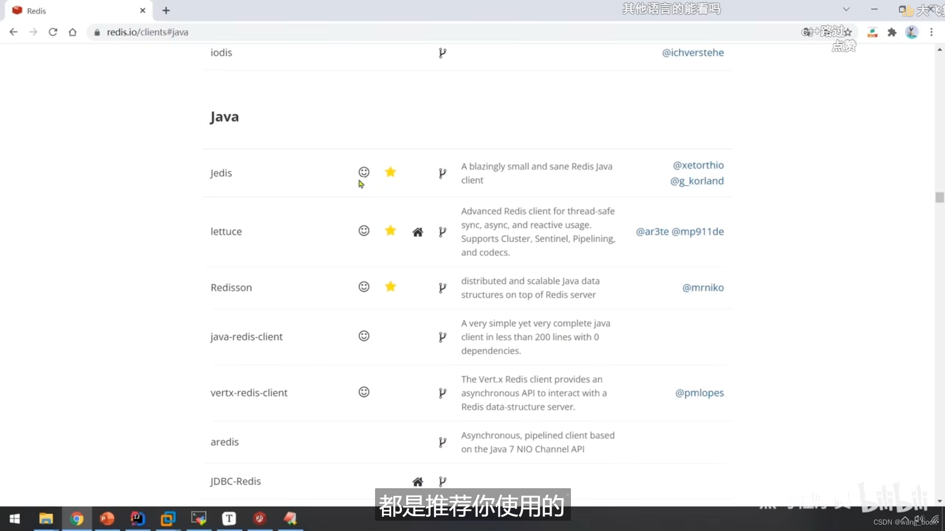Select the Redis browser tab
The width and height of the screenshot is (945, 531).
(x=74, y=11)
